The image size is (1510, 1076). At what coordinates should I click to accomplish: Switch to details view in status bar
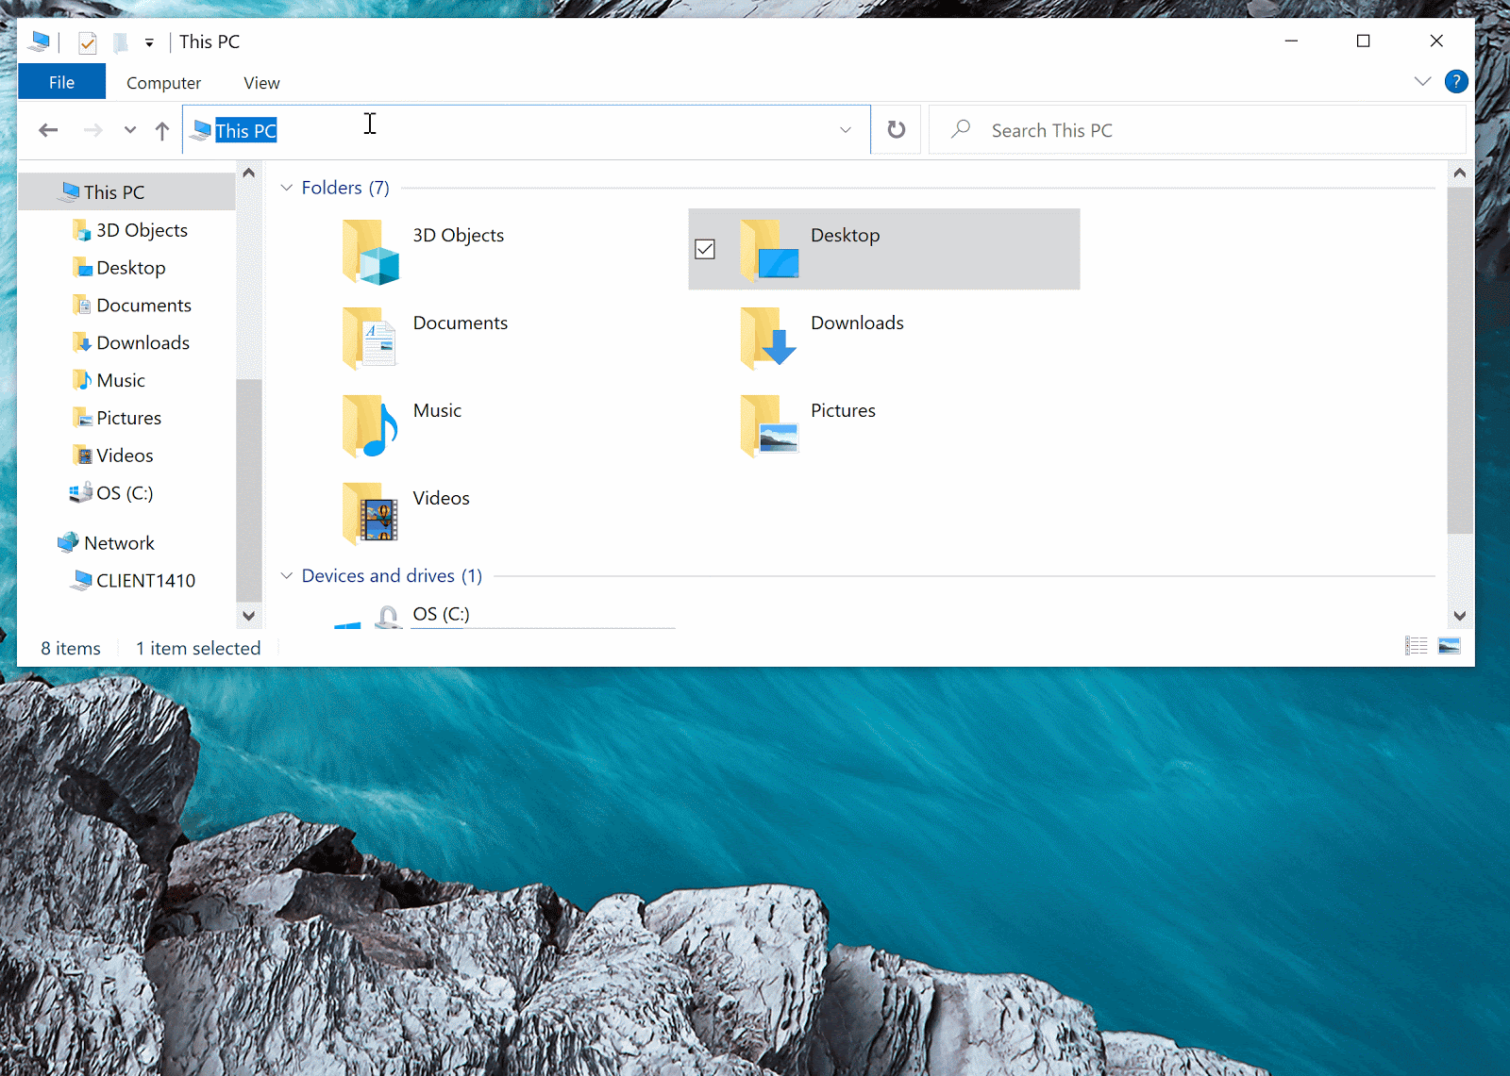1416,646
